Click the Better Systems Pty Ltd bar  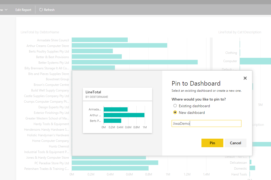(135, 62)
